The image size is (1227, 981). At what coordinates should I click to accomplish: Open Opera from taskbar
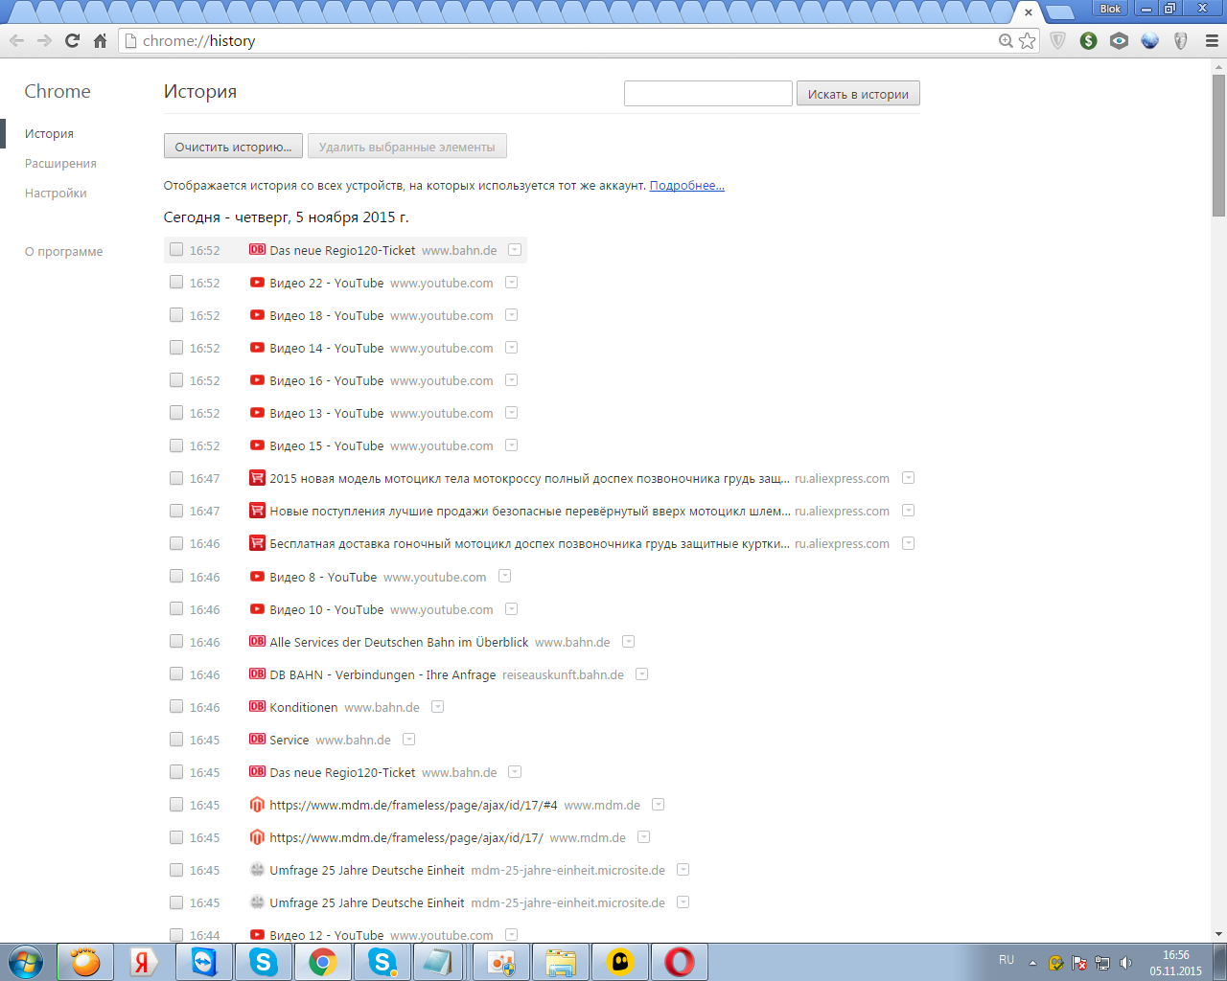point(680,962)
